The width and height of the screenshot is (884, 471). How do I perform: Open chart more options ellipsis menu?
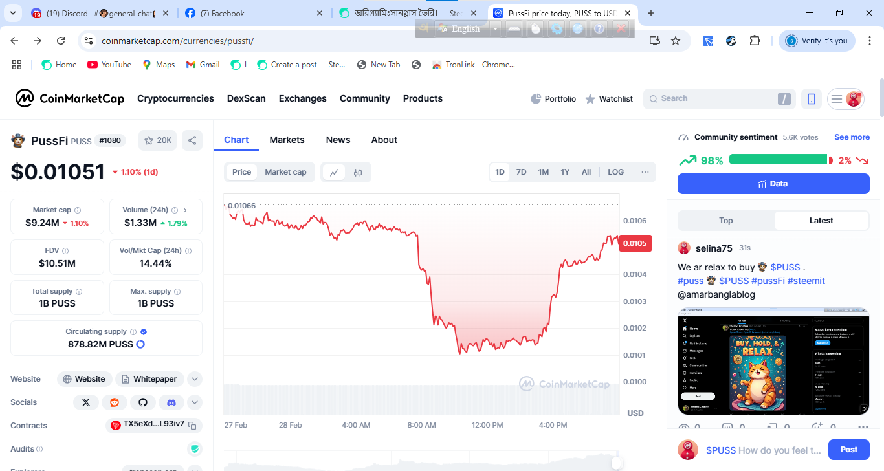(x=645, y=172)
